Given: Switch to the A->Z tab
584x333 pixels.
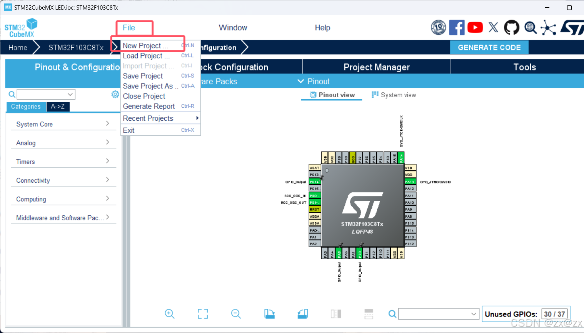Looking at the screenshot, I should [x=58, y=107].
